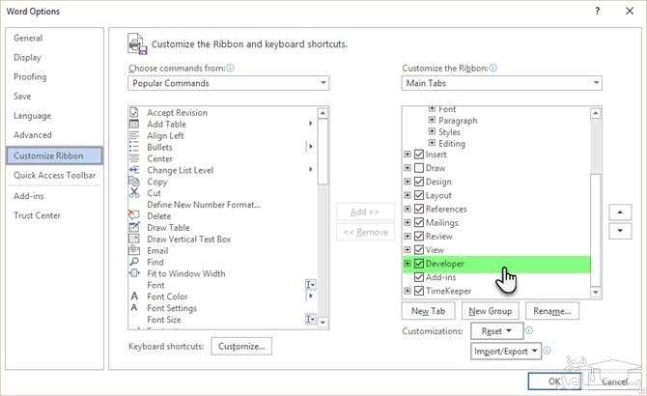
Task: Click the Bullets command icon
Action: pos(134,148)
